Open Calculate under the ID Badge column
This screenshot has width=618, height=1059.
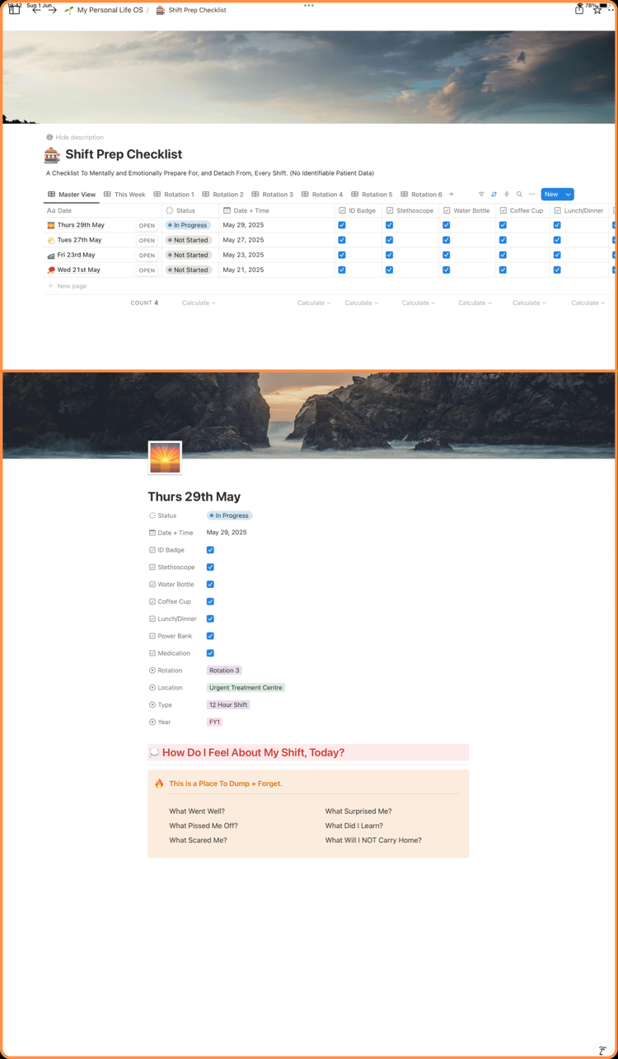tap(361, 303)
